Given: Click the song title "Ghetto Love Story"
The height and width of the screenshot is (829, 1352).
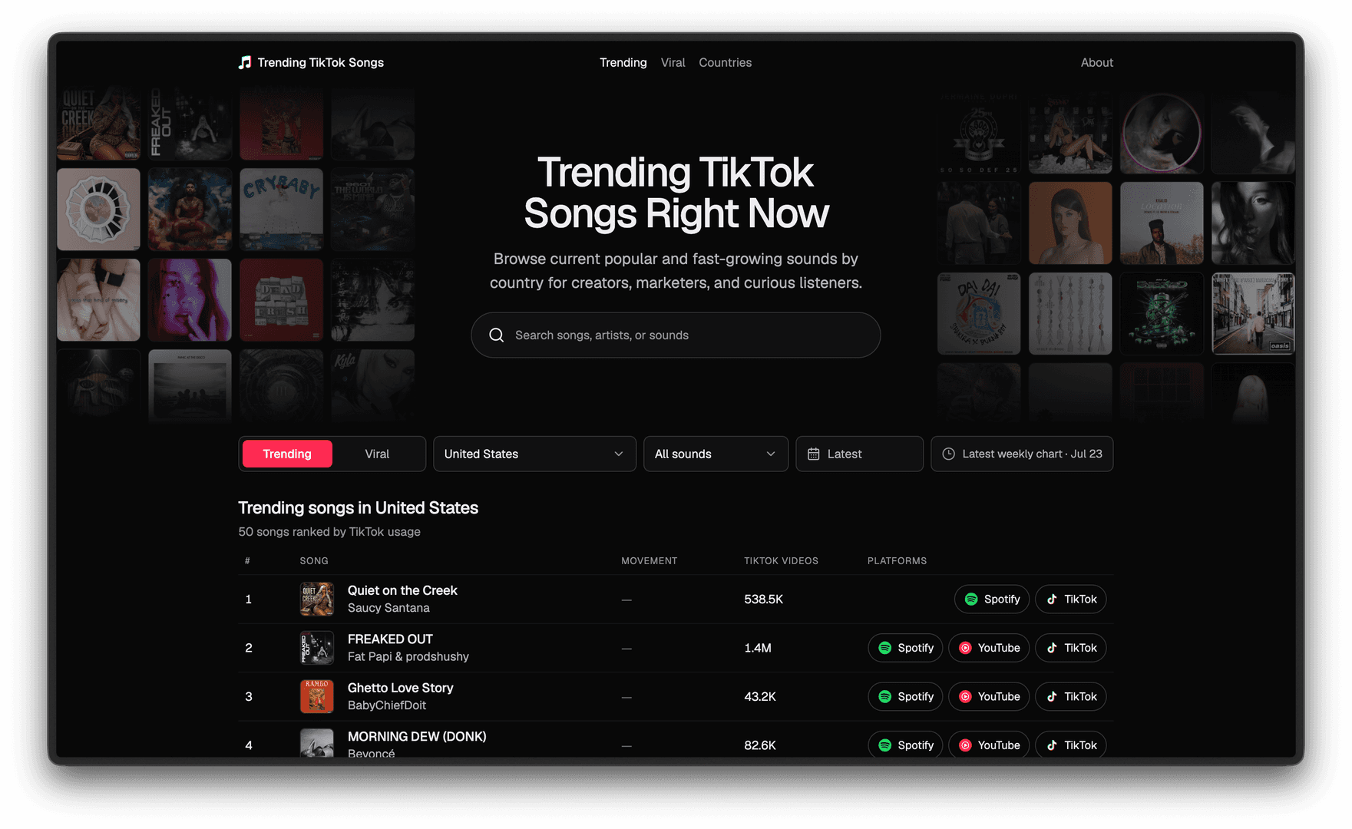Looking at the screenshot, I should coord(401,688).
